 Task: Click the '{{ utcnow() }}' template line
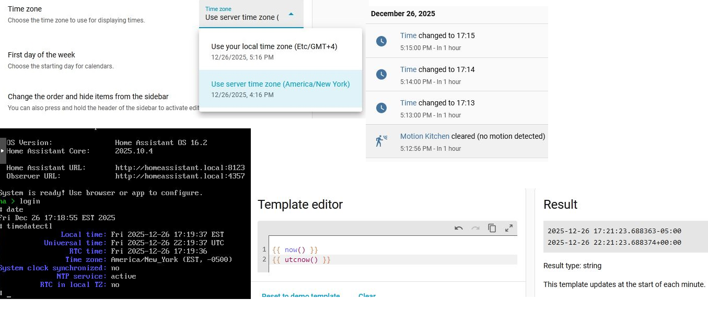click(x=301, y=259)
